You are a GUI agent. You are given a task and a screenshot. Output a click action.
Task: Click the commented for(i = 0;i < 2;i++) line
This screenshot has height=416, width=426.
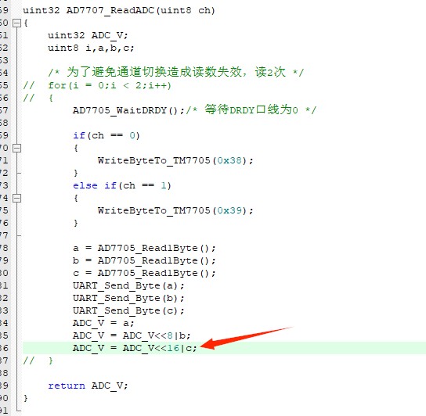pos(97,85)
